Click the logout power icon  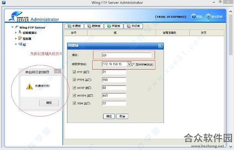point(208,16)
